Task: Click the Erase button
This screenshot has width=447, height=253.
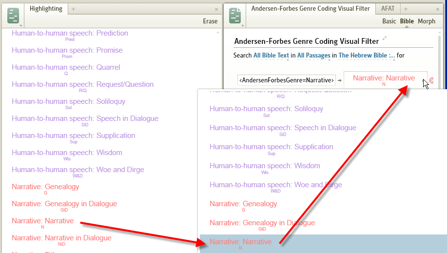Action: 210,21
